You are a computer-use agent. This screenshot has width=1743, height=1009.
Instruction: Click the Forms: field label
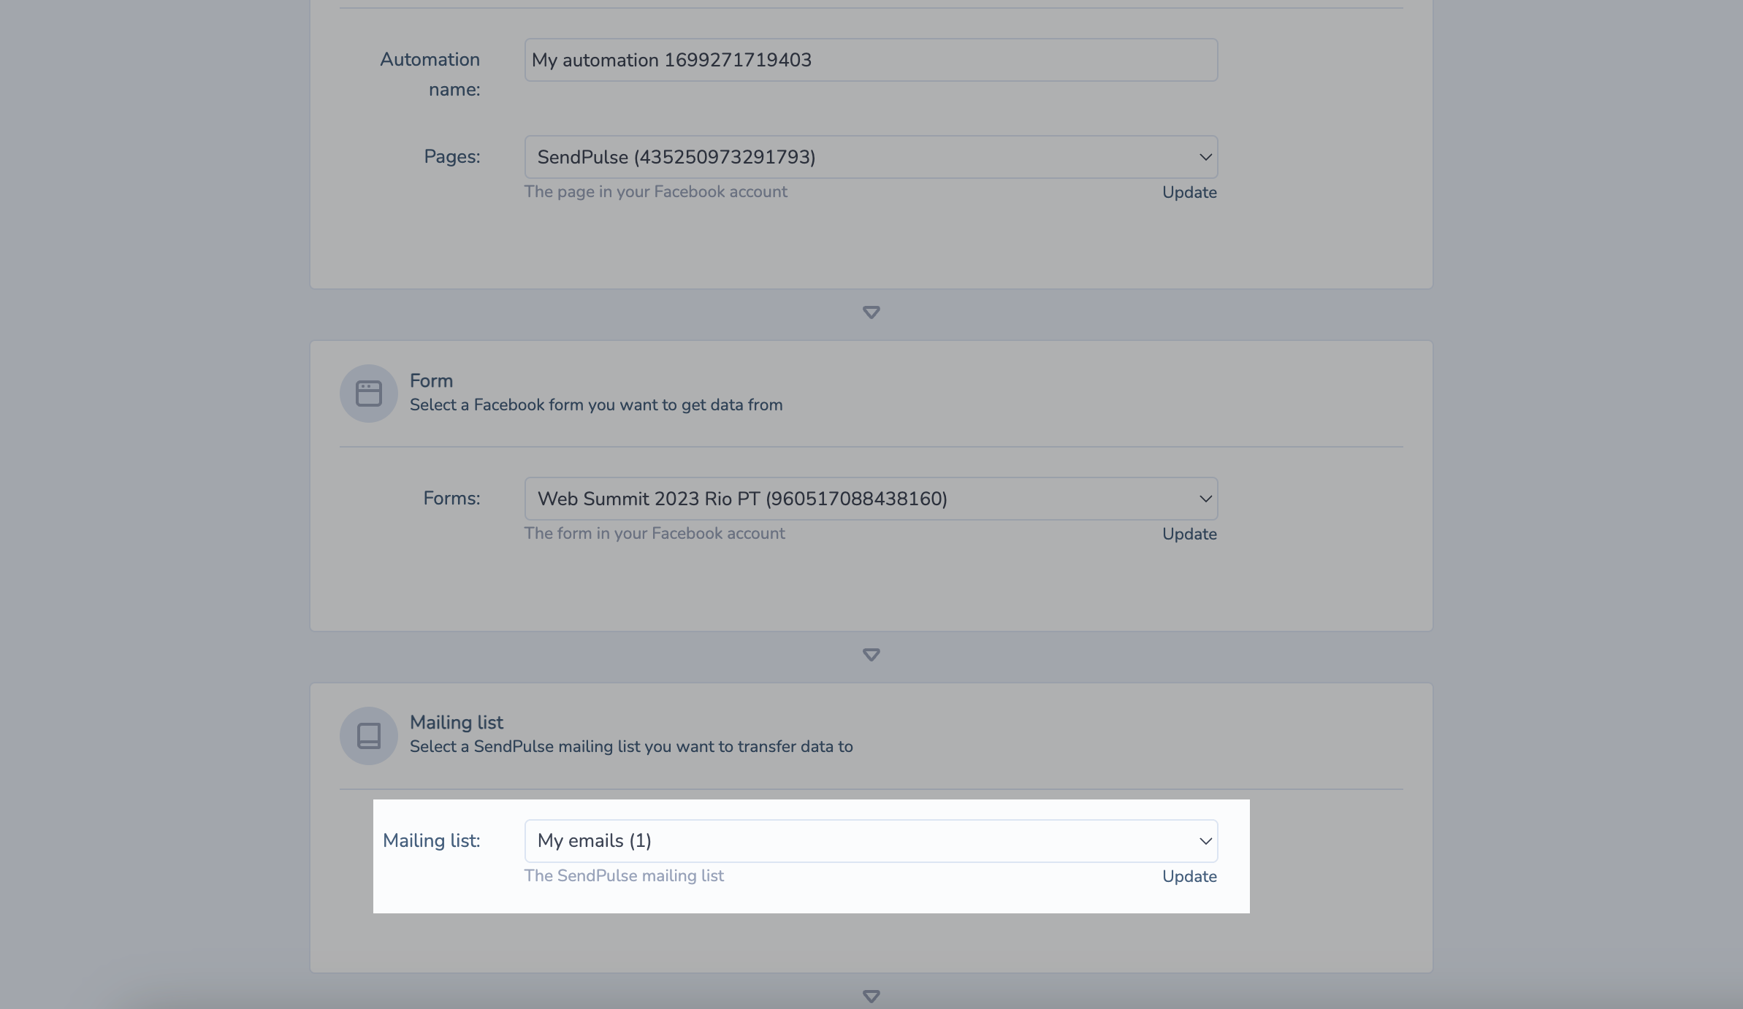451,499
